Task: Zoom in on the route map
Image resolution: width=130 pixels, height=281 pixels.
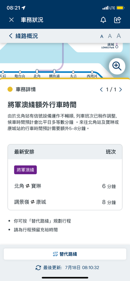Action: pos(117,66)
